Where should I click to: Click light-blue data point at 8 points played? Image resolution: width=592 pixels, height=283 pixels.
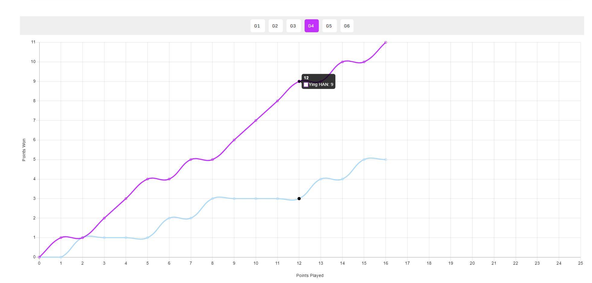213,199
